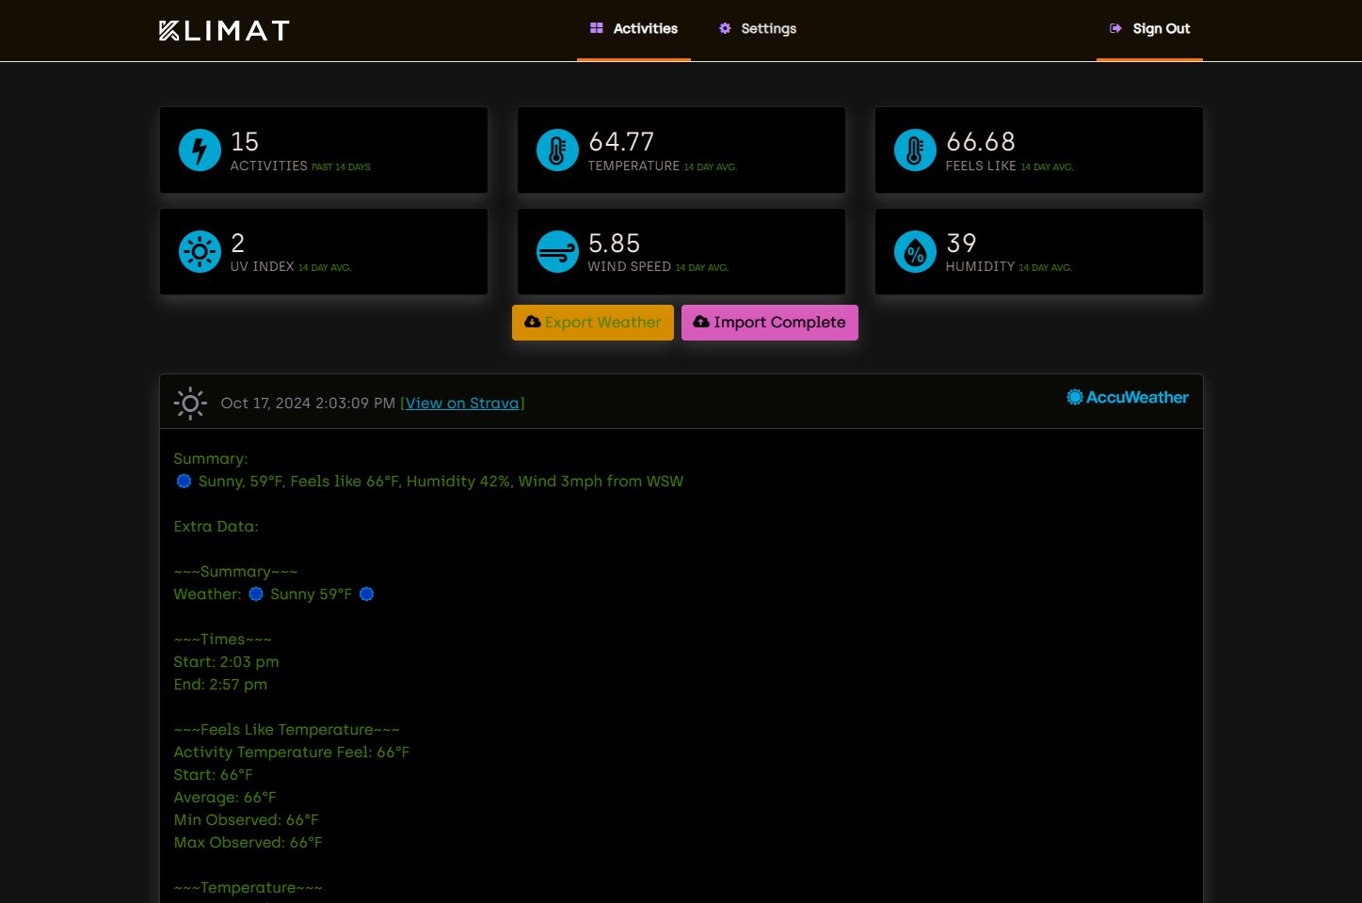Open the Activities tab
Viewport: 1362px width, 903px height.
633,29
